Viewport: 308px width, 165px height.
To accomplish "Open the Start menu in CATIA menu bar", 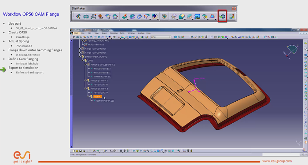I will (x=76, y=33).
